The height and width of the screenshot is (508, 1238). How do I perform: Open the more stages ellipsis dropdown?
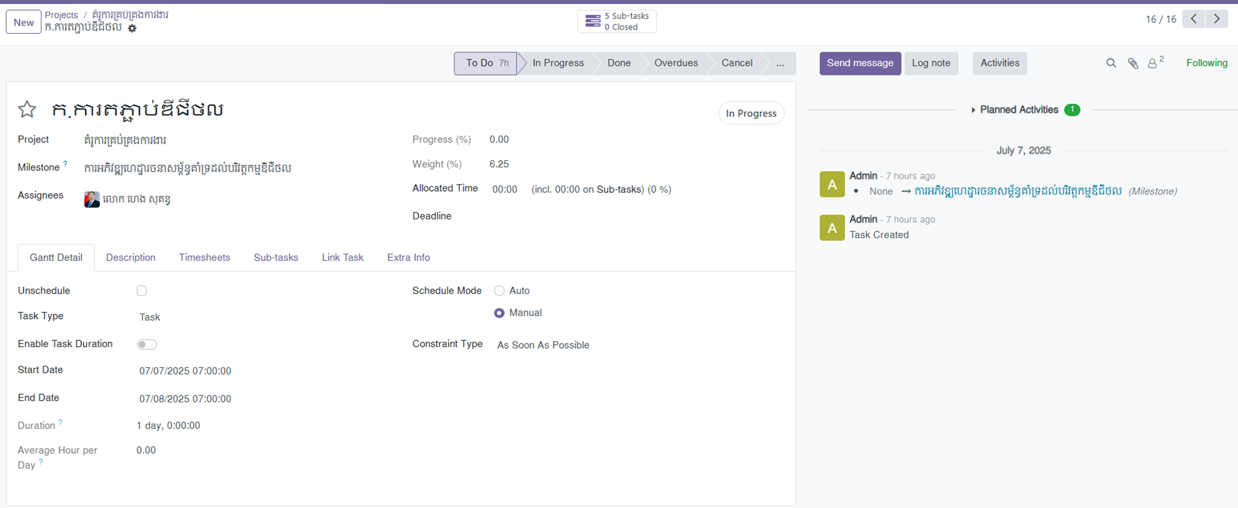click(x=780, y=63)
